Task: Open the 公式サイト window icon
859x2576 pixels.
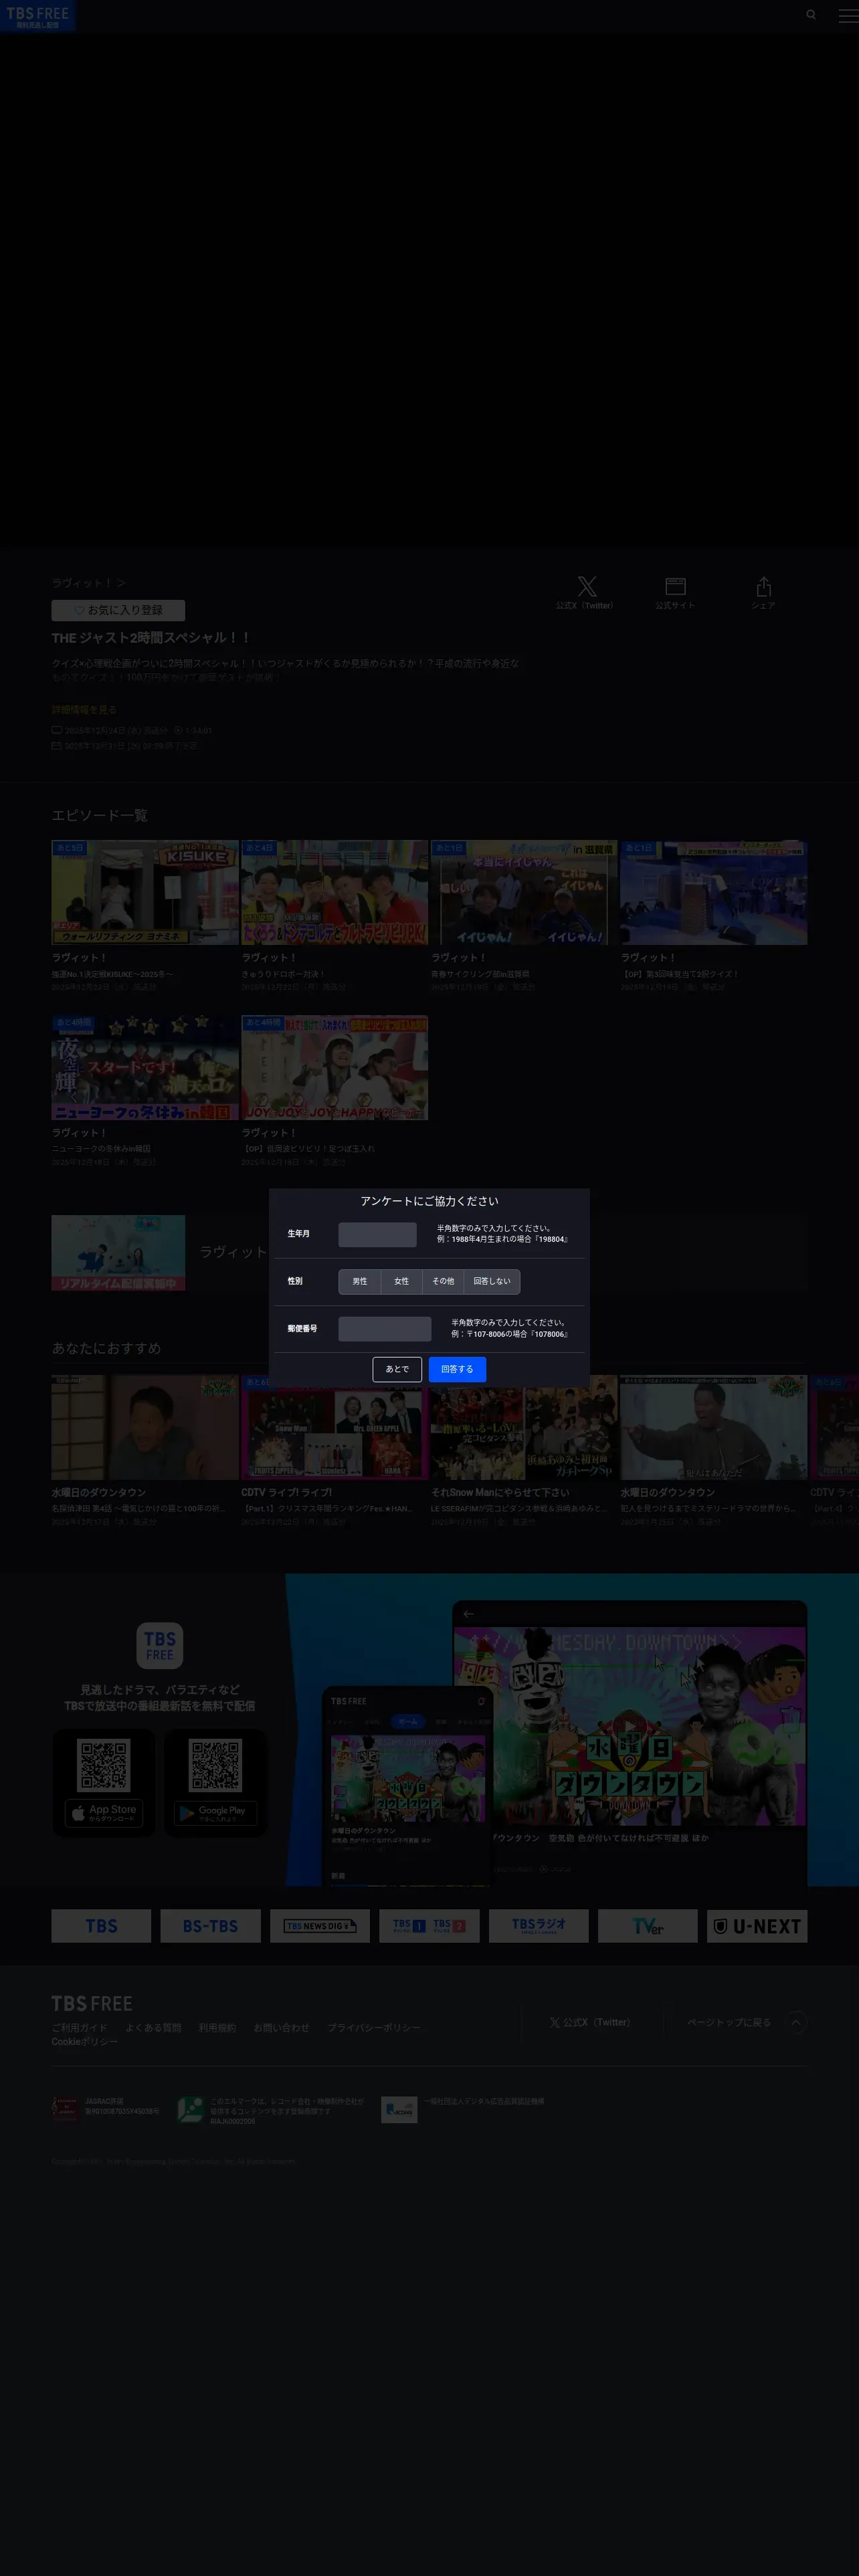Action: click(675, 586)
